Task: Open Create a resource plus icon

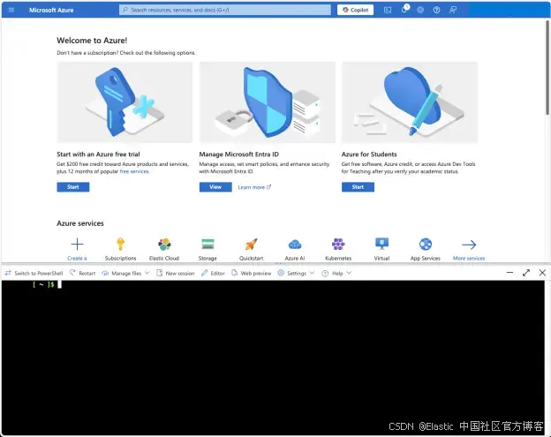Action: [x=77, y=245]
